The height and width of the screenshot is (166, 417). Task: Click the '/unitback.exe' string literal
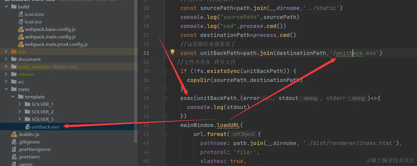click(355, 53)
